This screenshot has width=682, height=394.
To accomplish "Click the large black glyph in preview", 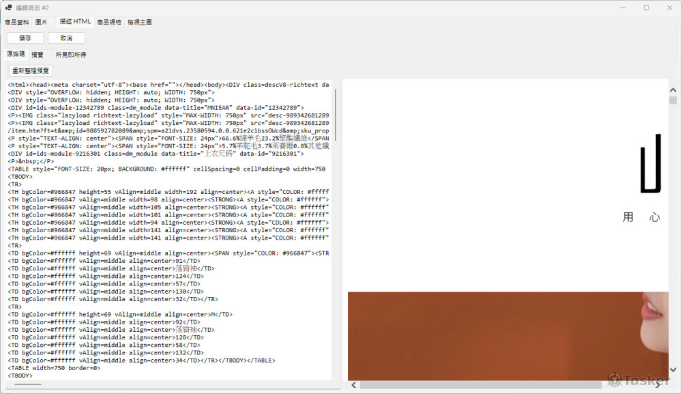I will [x=651, y=163].
